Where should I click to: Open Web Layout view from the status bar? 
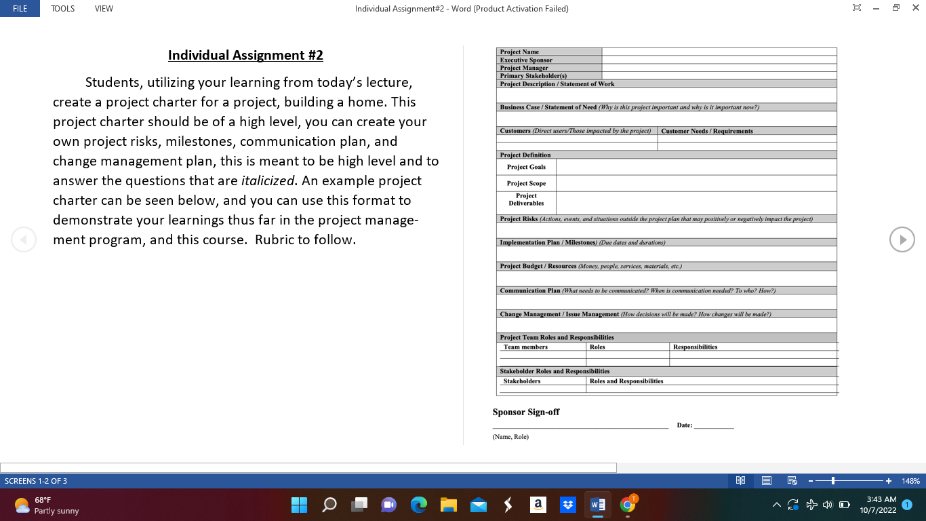[791, 480]
